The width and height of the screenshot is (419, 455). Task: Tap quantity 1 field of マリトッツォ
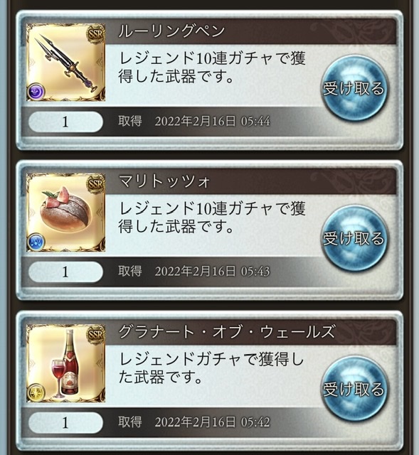click(x=65, y=272)
